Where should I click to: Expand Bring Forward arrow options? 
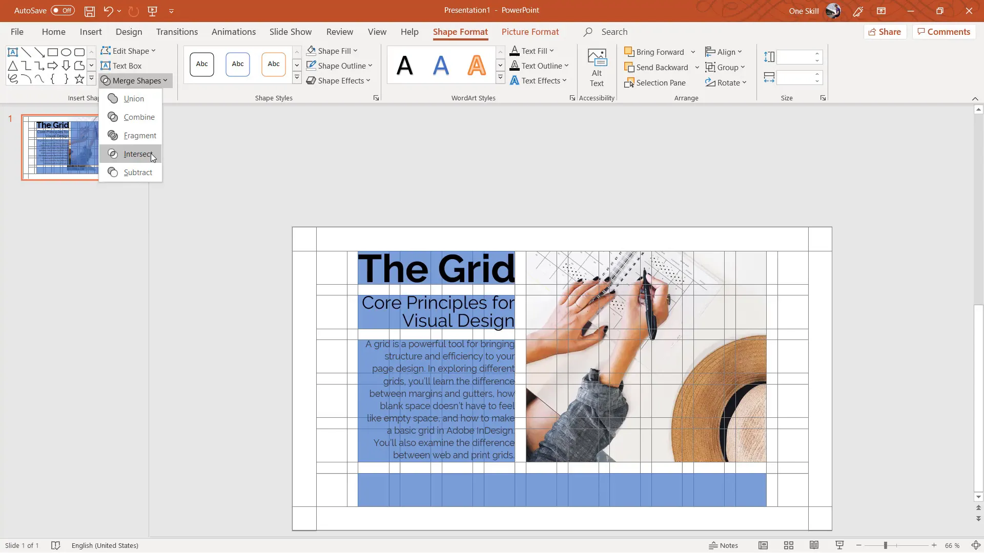(x=693, y=52)
